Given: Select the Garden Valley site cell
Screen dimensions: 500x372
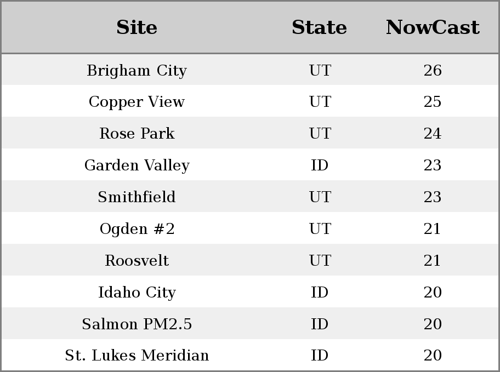Looking at the screenshot, I should click(137, 165).
